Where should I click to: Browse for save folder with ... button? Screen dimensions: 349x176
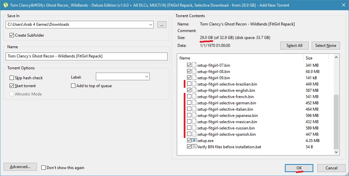162,24
